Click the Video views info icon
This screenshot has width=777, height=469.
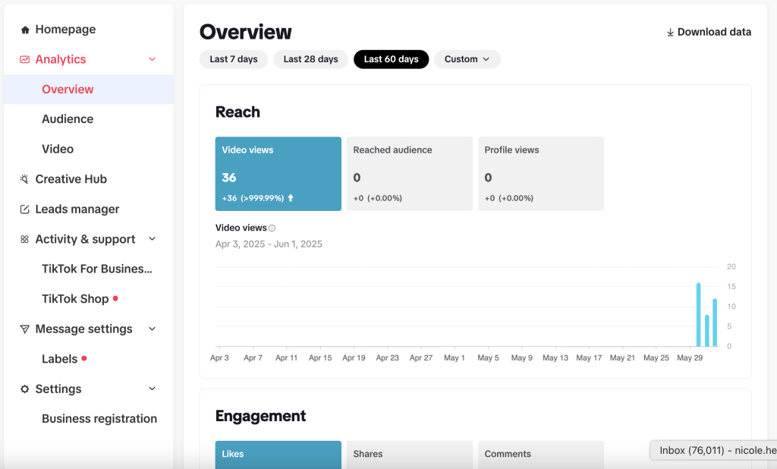(x=272, y=228)
